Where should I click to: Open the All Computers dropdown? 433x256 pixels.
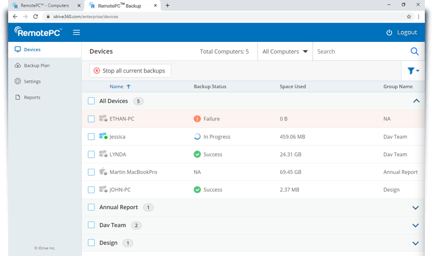pos(285,51)
